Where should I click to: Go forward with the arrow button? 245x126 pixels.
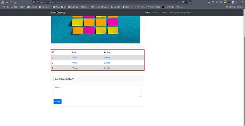[7, 2]
